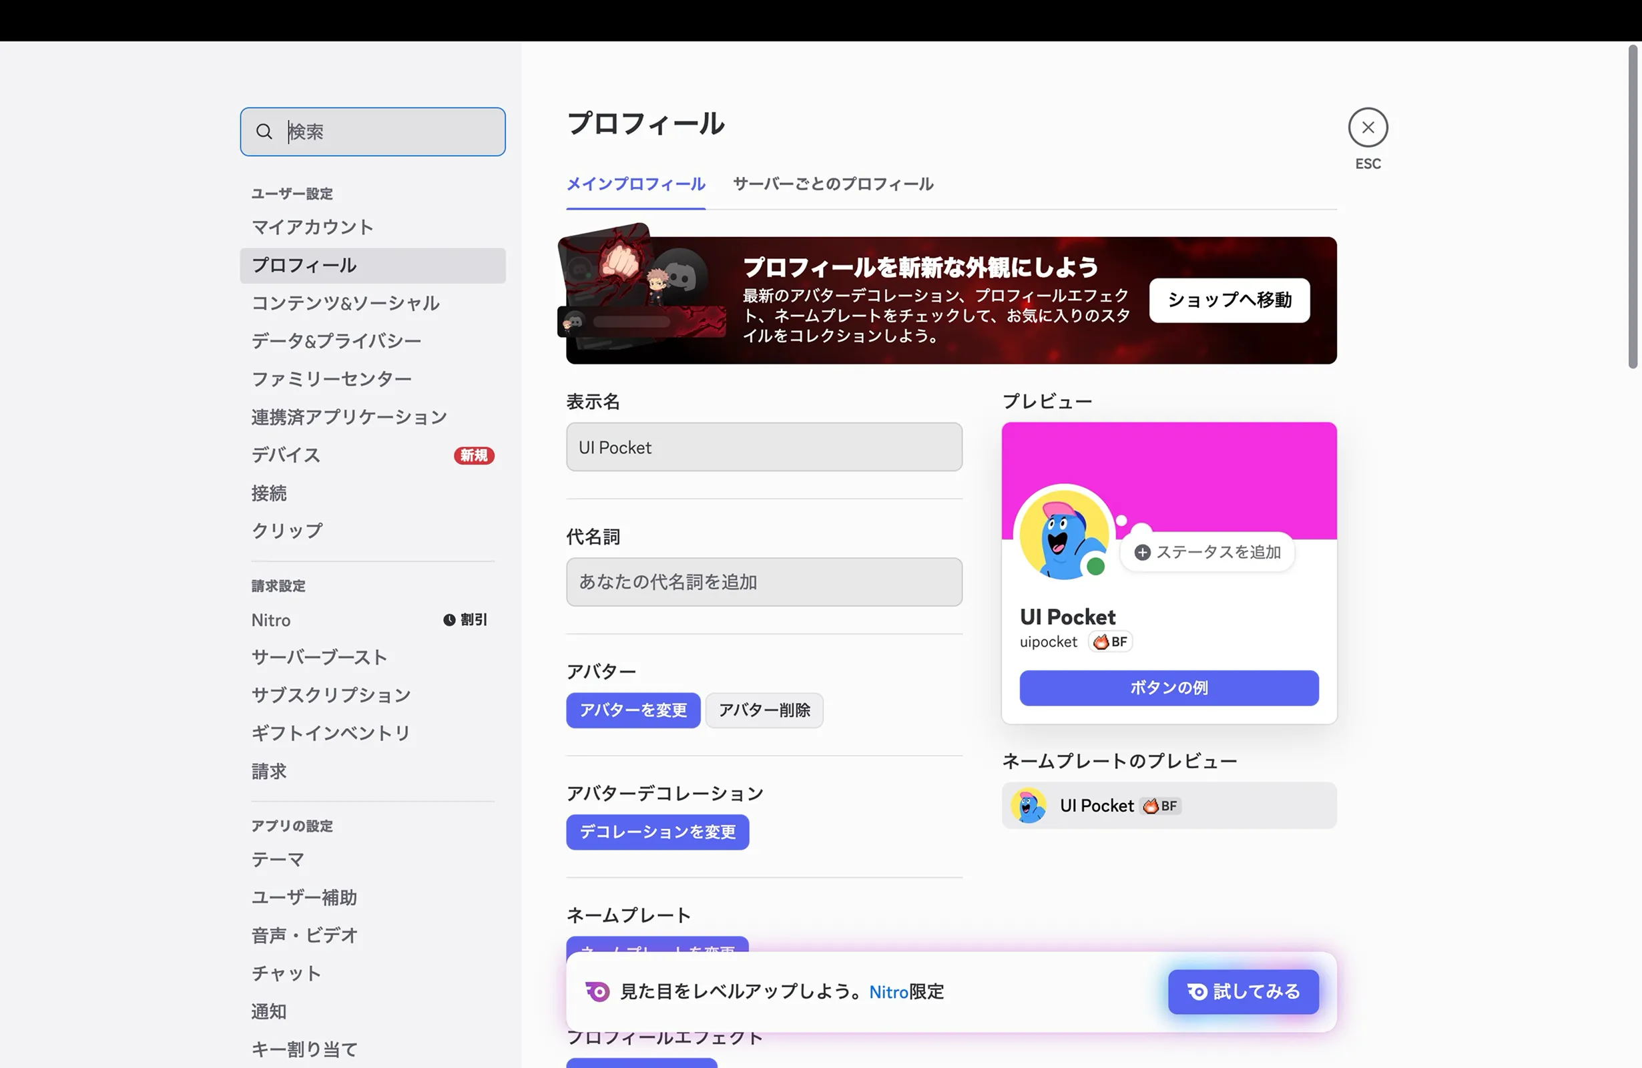This screenshot has height=1068, width=1642.
Task: Open 請求 settings
Action: point(372,772)
